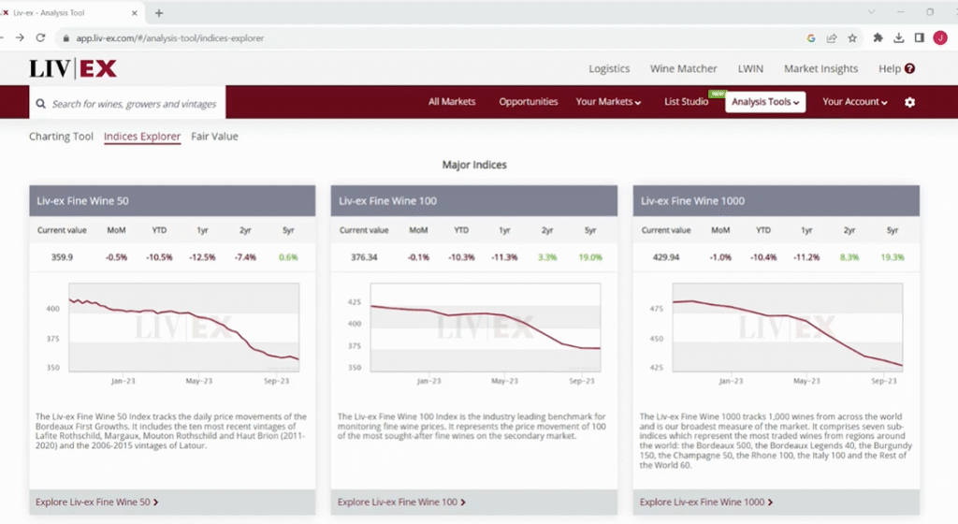The height and width of the screenshot is (524, 958).
Task: Click Explore Liv-ex Fine Wine 50 link
Action: click(x=96, y=502)
